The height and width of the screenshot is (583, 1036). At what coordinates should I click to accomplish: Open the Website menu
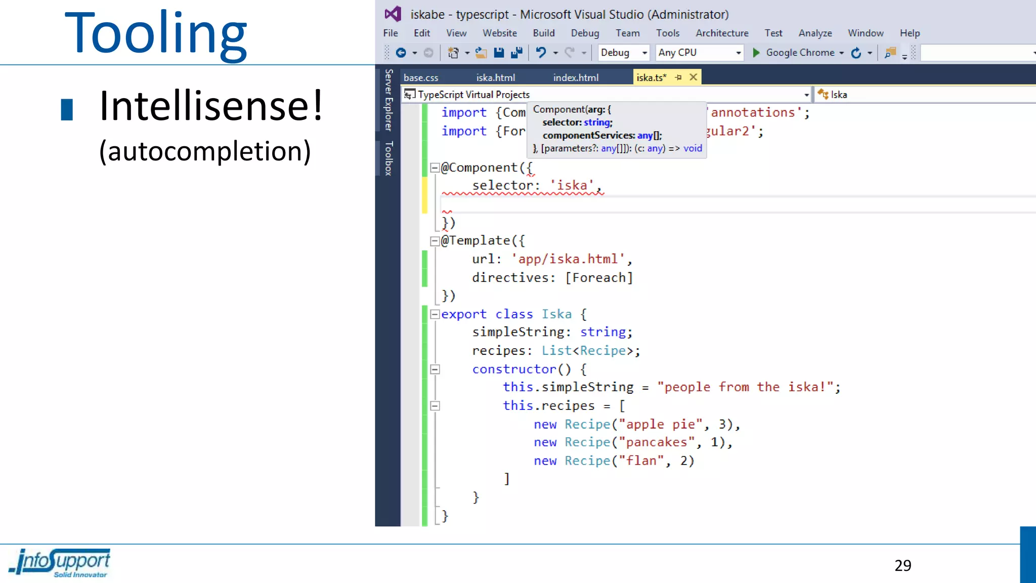500,33
